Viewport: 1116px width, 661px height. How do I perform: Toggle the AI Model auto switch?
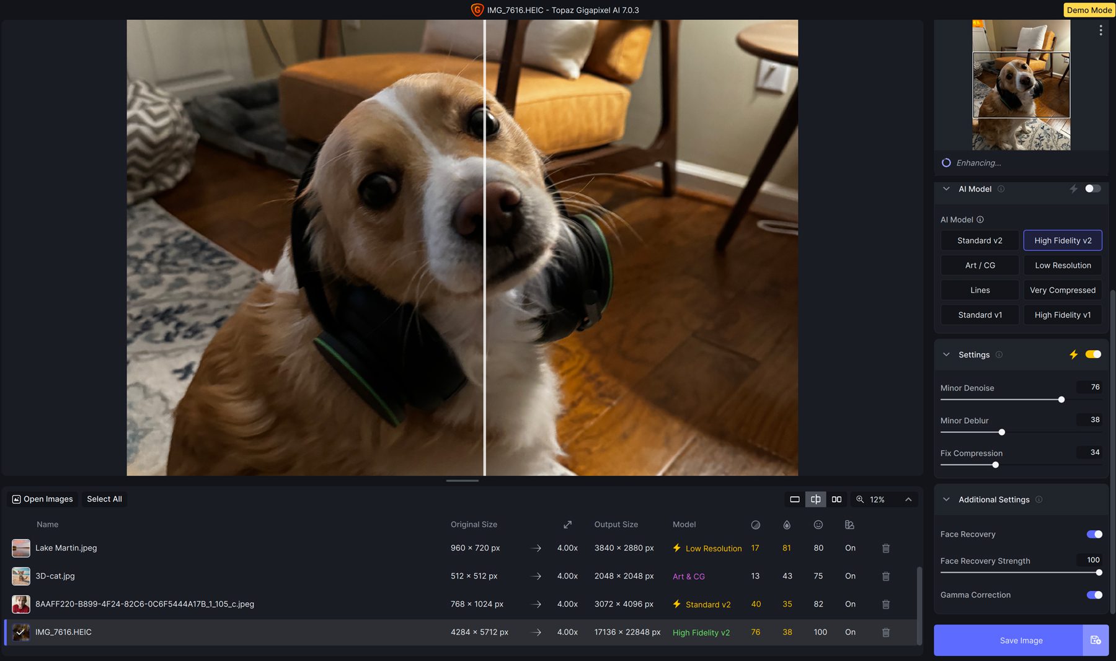point(1092,189)
